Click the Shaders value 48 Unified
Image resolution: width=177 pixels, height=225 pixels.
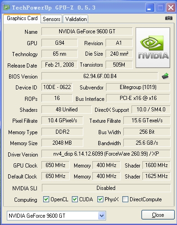(66, 110)
